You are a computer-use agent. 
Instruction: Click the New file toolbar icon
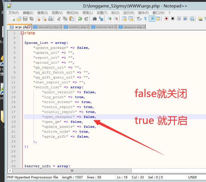click(13, 19)
